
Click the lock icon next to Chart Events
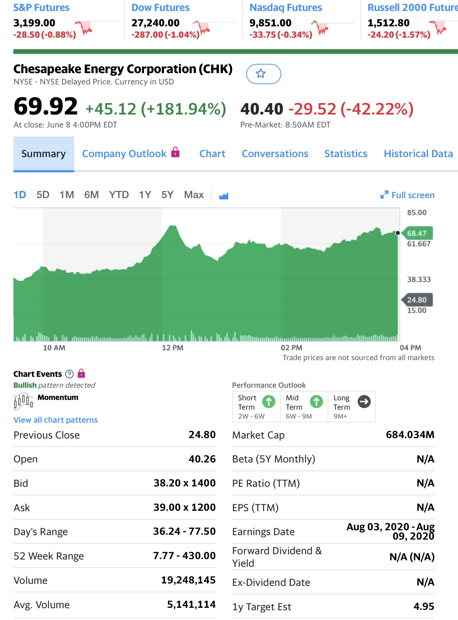click(x=81, y=373)
